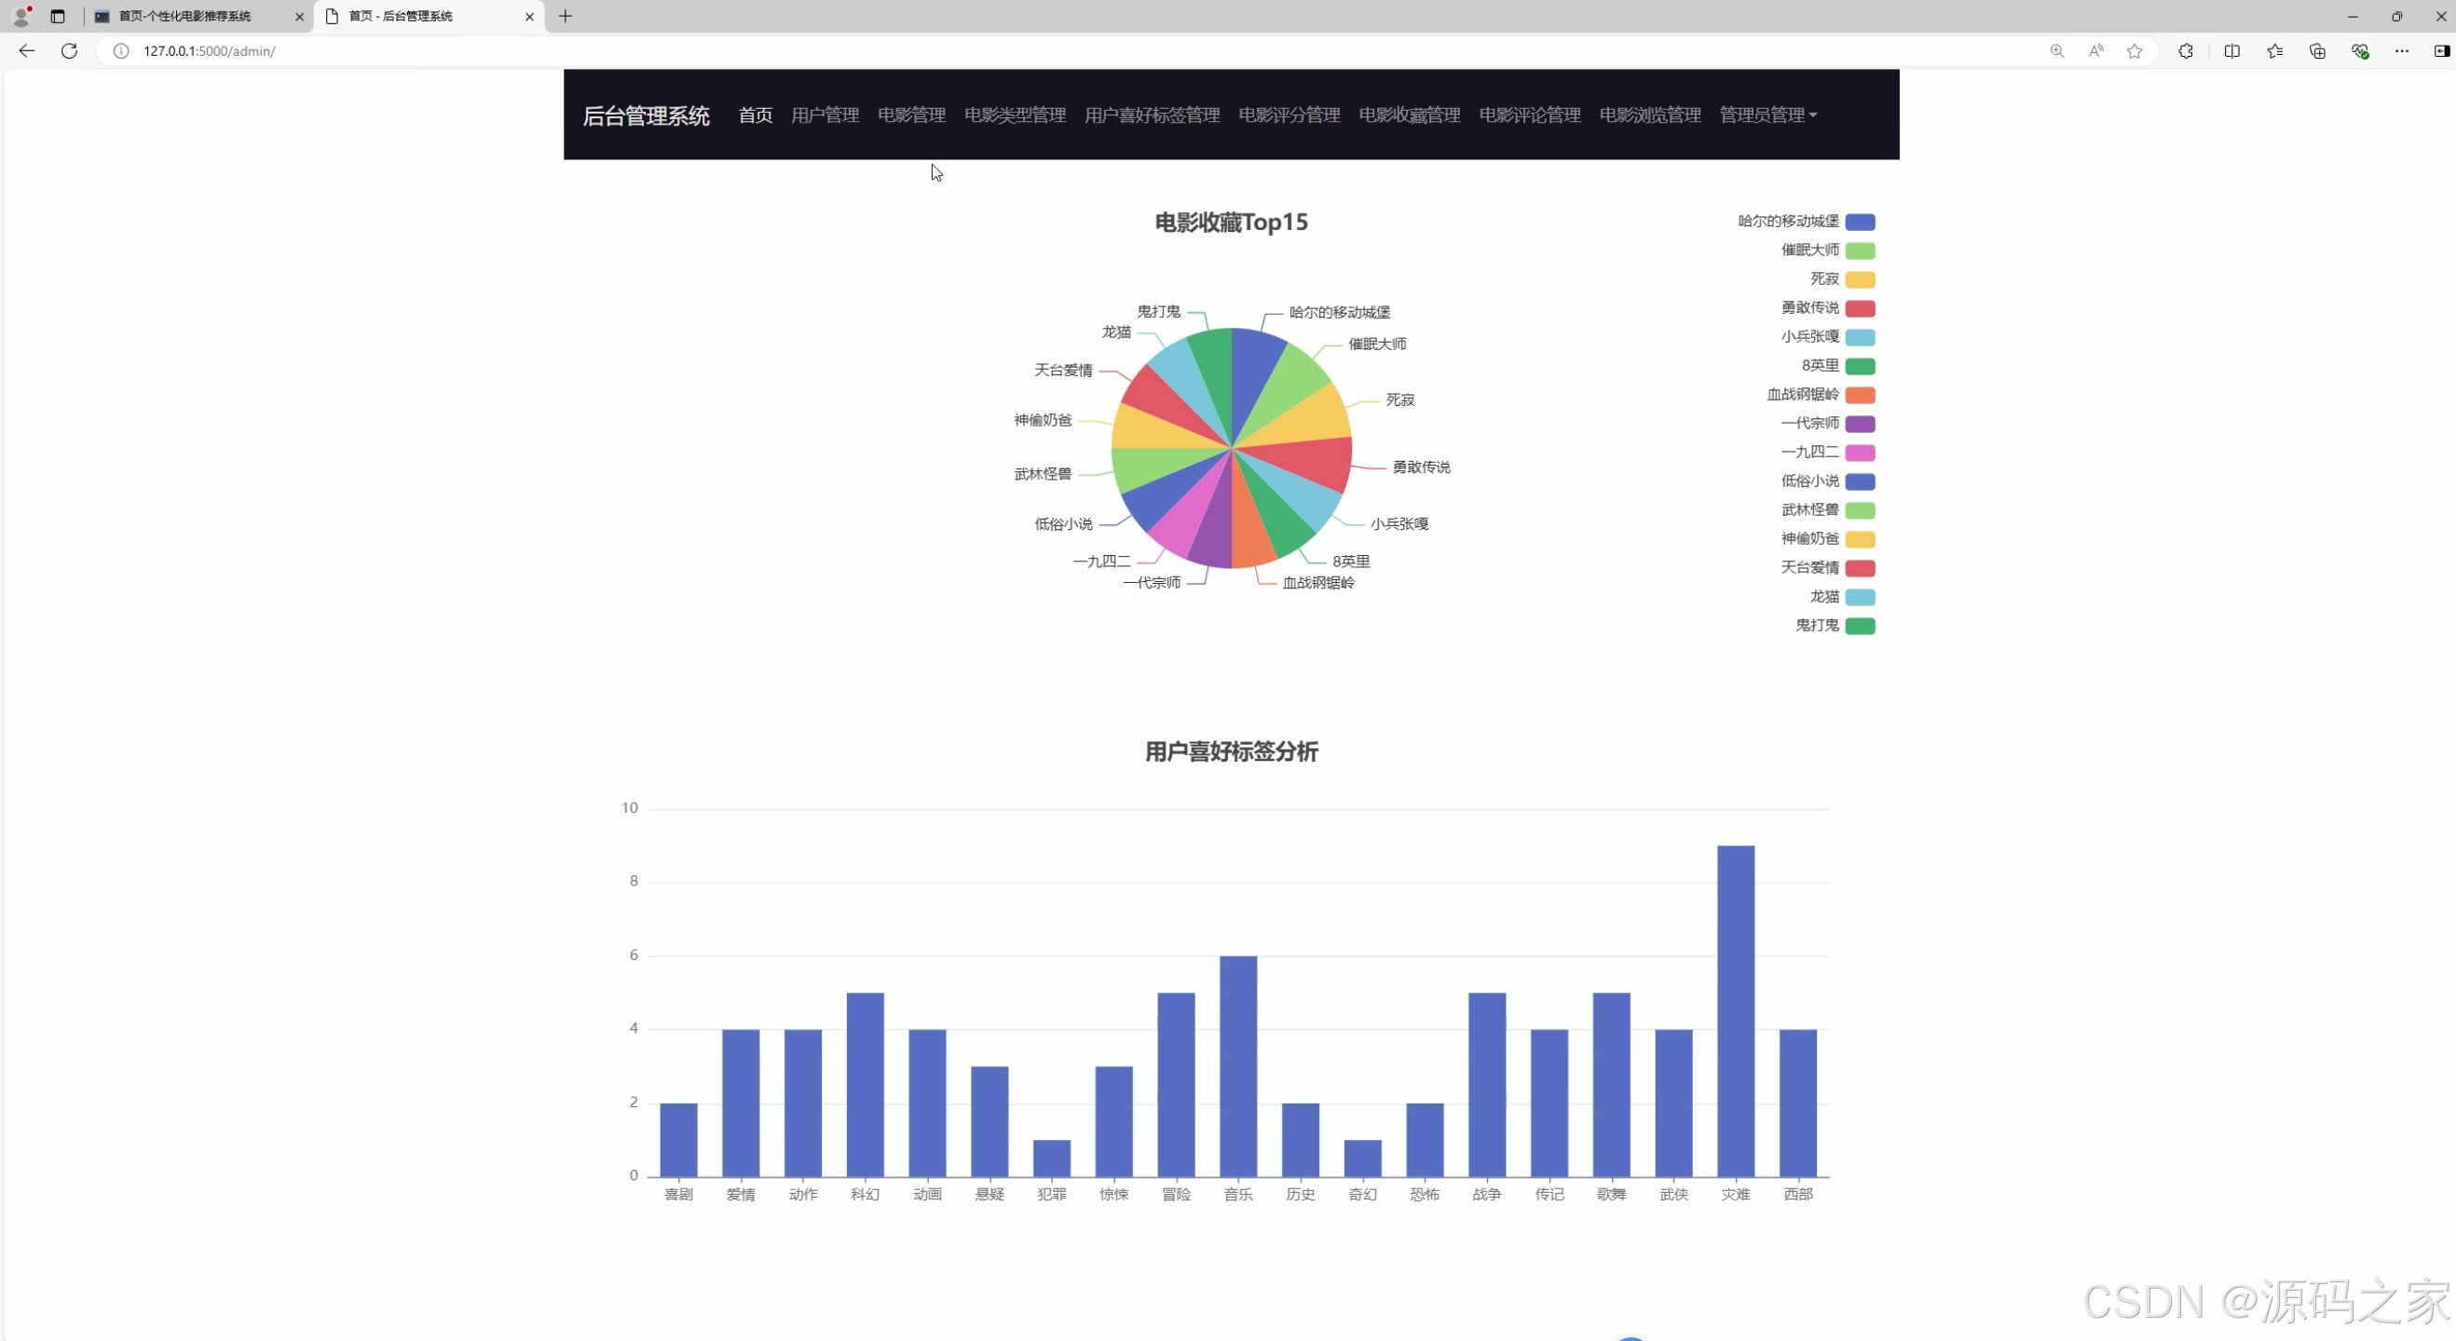Expand the 管理员管理 dropdown menu

(1767, 115)
